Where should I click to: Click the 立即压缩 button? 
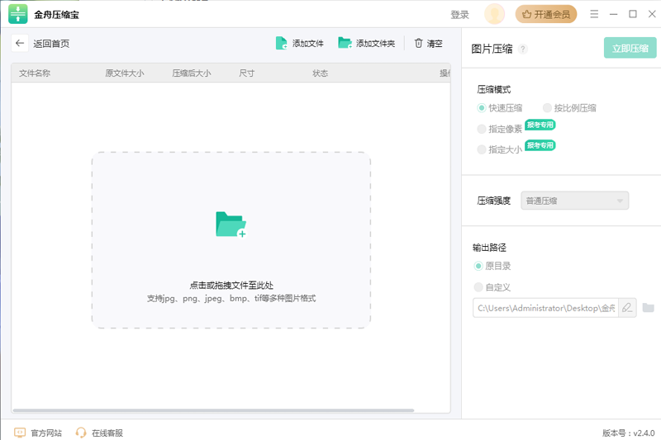point(630,49)
